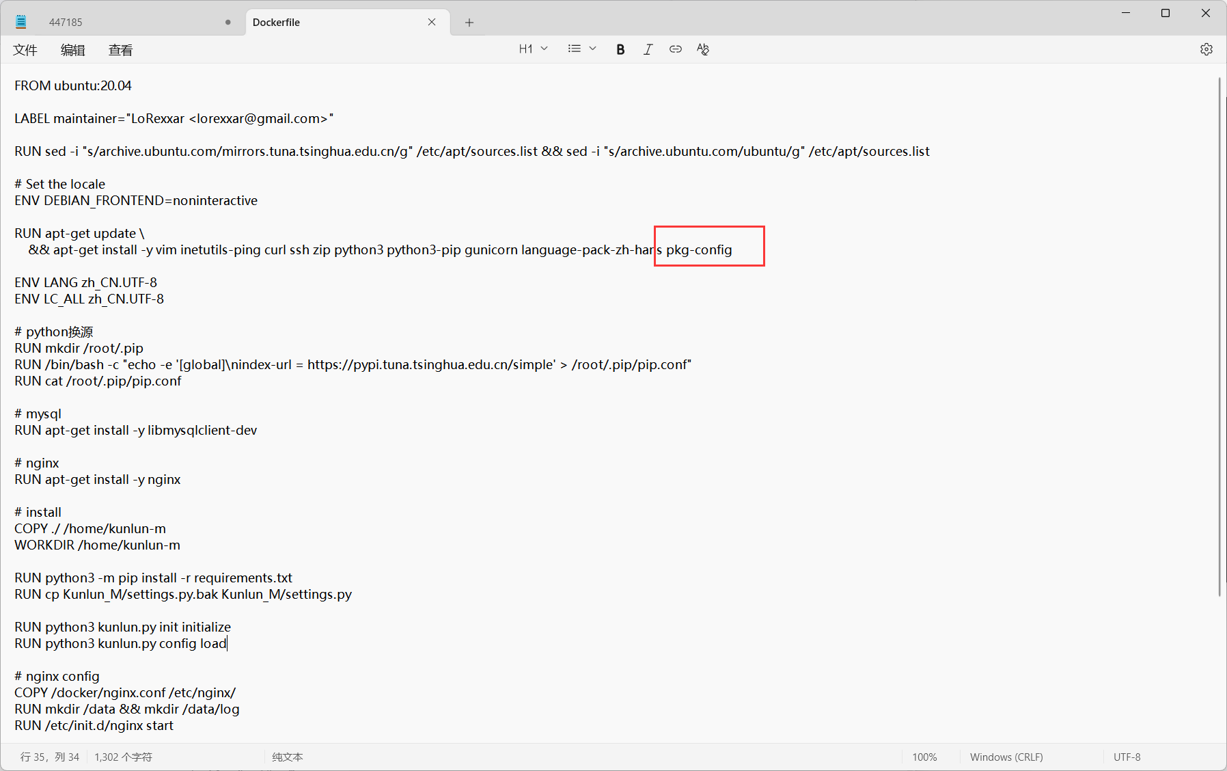Screen dimensions: 1227x771
Task: Click the clear formatting icon
Action: (703, 49)
